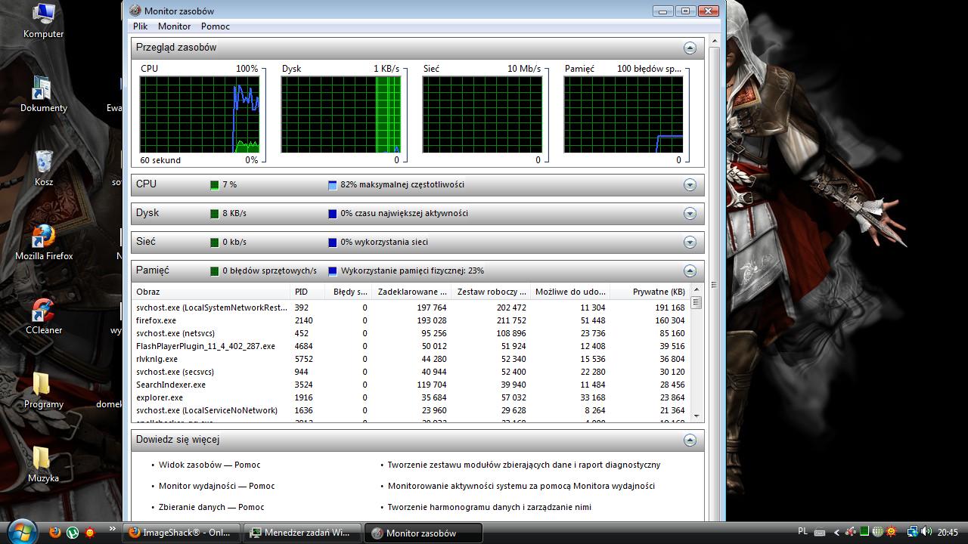Sort by the Obraz column header
968x544 pixels.
[212, 292]
